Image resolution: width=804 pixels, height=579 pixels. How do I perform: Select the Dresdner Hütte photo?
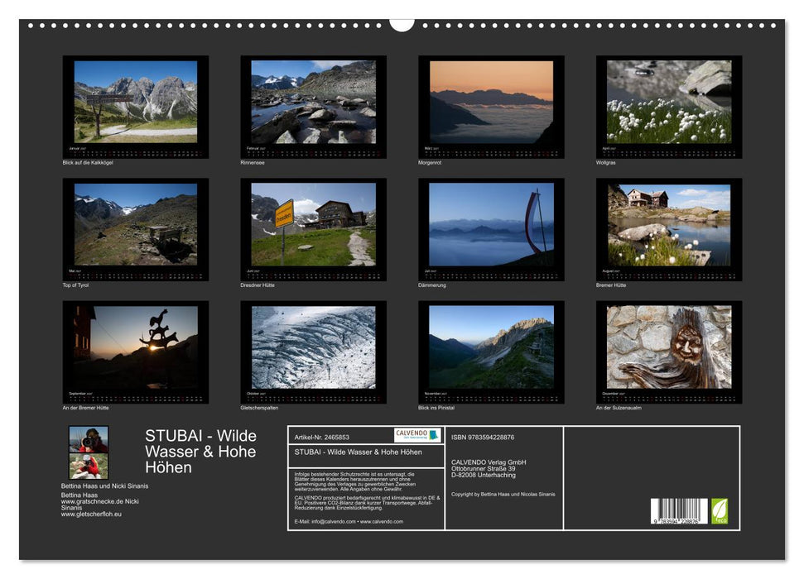point(313,230)
